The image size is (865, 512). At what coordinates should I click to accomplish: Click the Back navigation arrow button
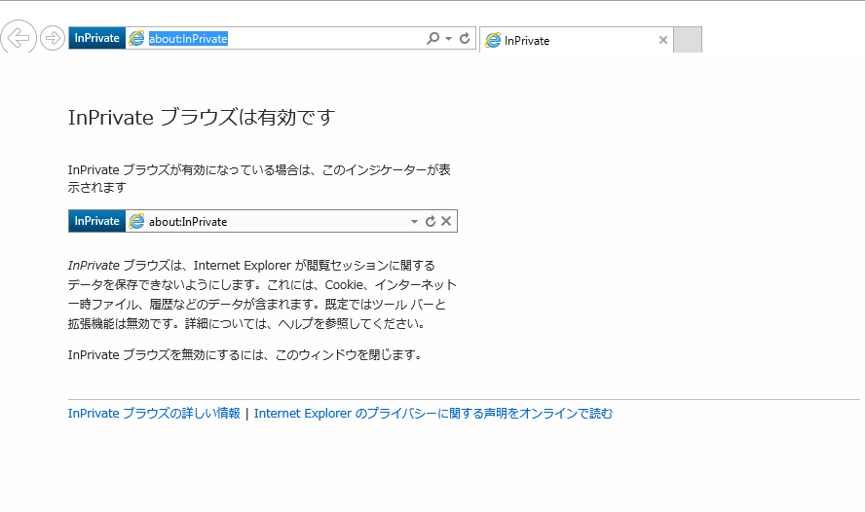pyautogui.click(x=19, y=38)
